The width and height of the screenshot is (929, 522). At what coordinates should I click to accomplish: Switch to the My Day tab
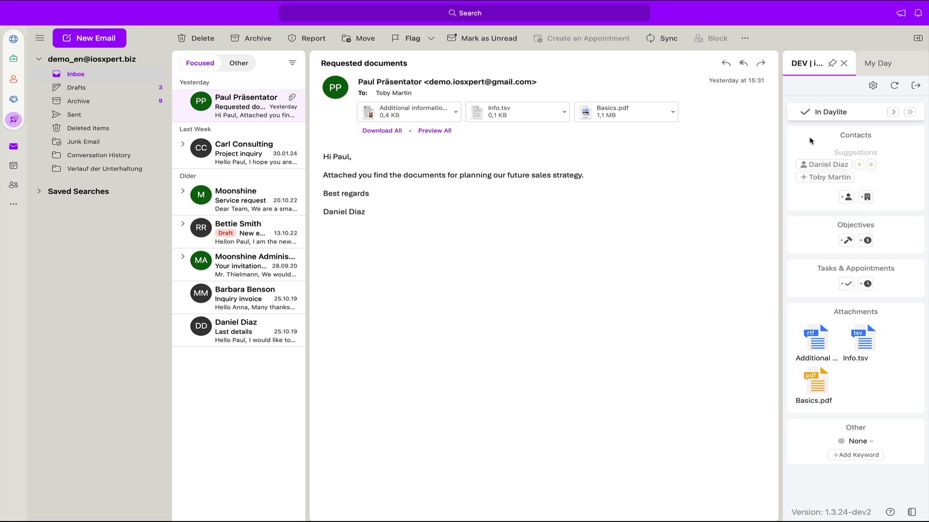[878, 63]
